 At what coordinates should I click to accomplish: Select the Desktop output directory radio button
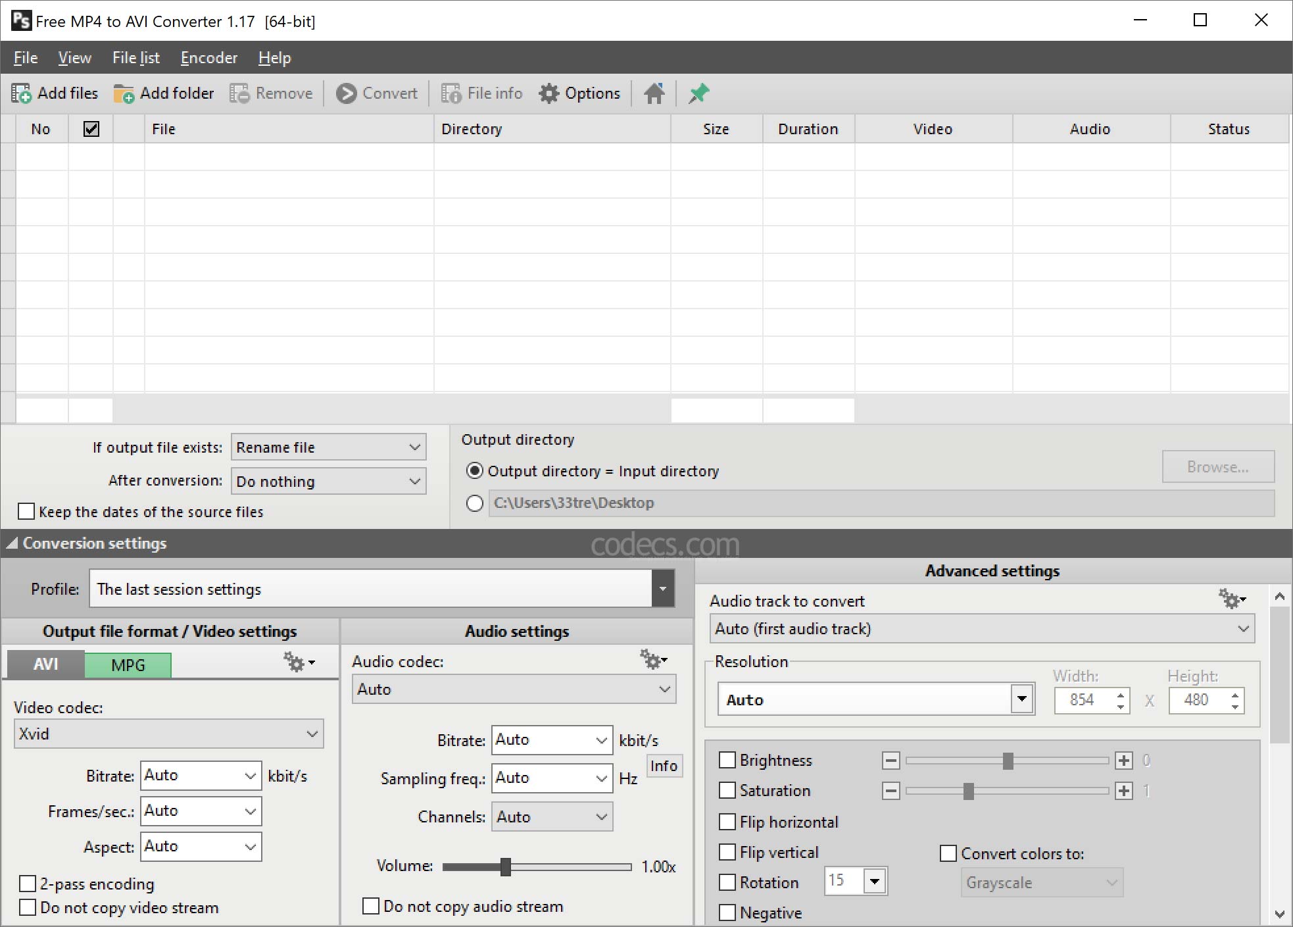(474, 503)
